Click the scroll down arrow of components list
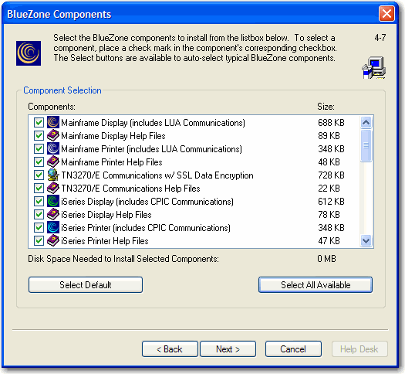This screenshot has height=374, width=405. [366, 241]
